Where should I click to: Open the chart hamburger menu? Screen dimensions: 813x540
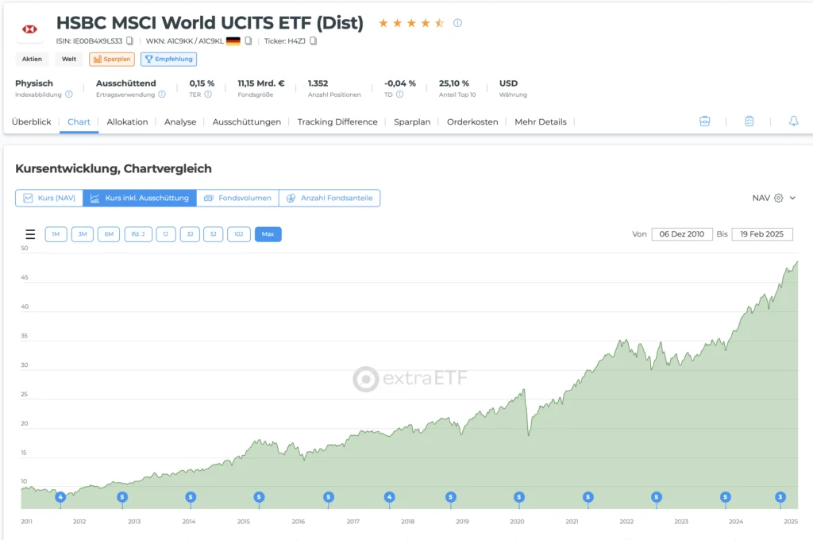[31, 234]
